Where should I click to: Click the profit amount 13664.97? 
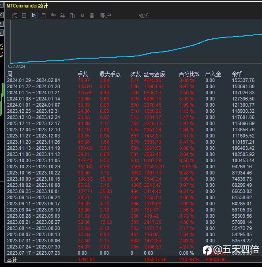[154, 86]
